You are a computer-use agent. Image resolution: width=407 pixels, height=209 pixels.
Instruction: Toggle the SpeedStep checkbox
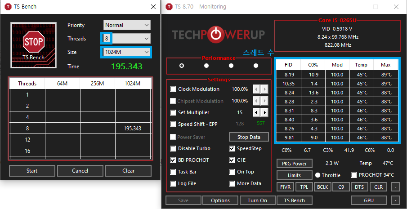click(232, 149)
